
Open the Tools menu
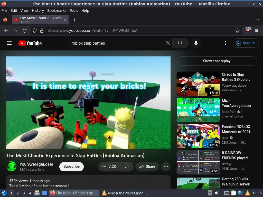74,11
